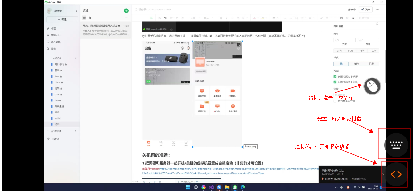
Task: Click the 新建 button
Action: point(62,19)
